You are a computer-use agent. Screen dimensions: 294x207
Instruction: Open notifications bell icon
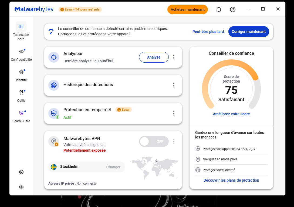click(x=219, y=9)
